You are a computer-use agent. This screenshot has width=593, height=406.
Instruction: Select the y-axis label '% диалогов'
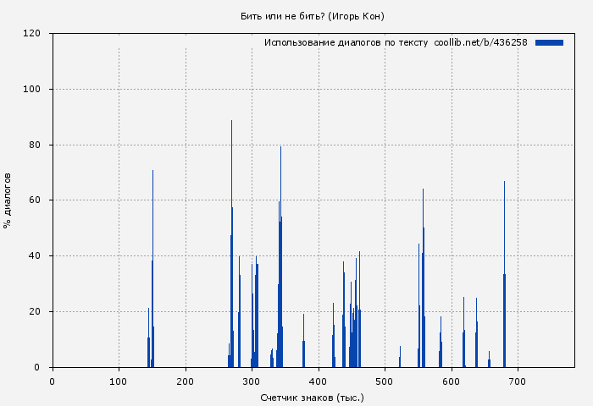click(8, 200)
